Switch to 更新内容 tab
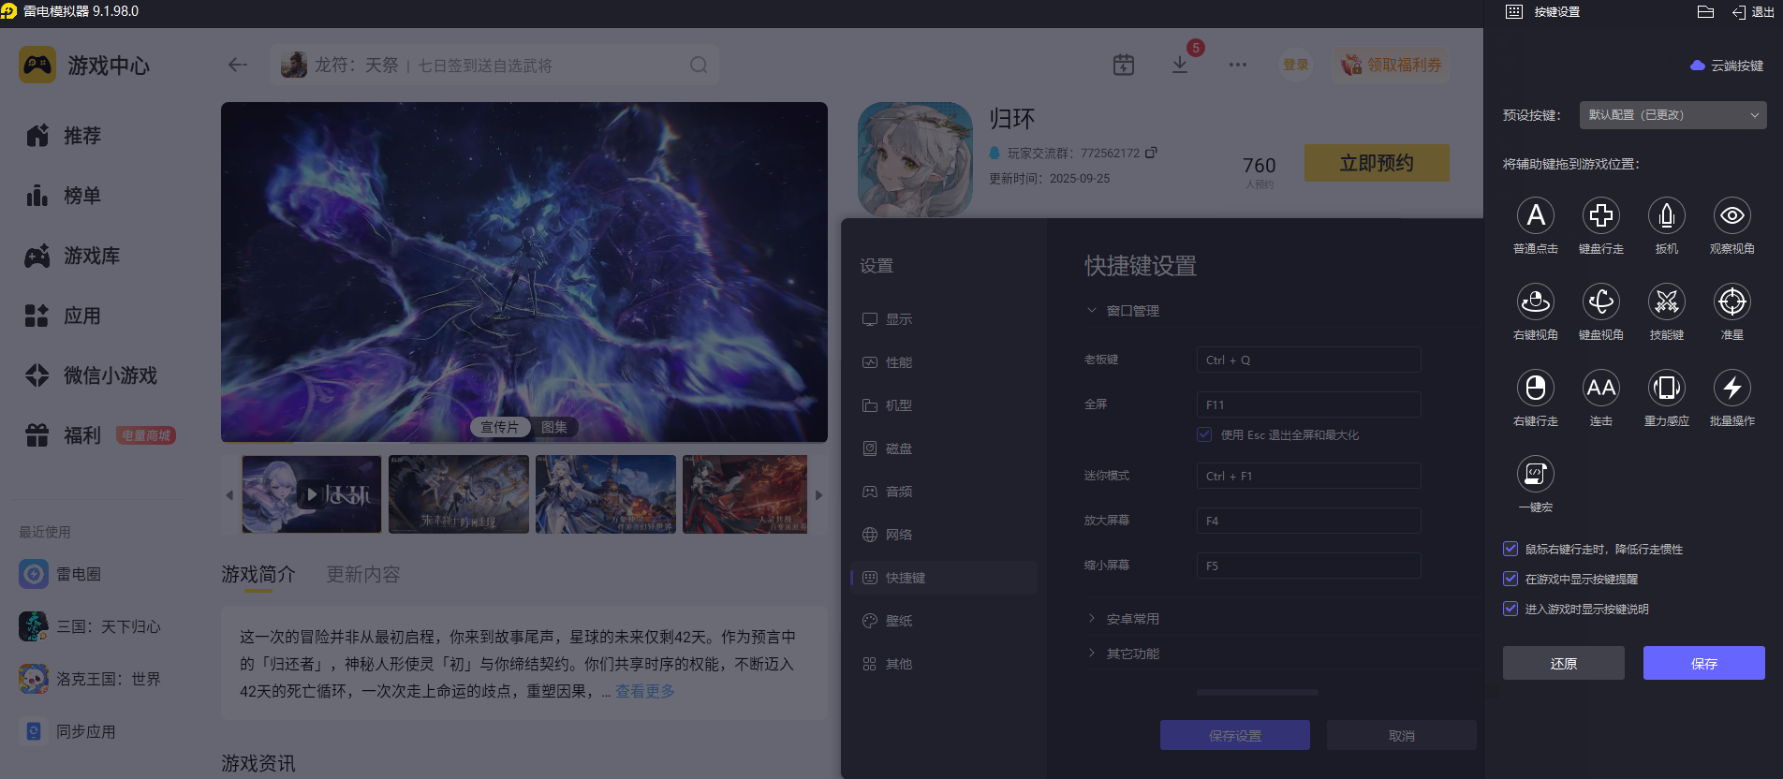Screen dimensions: 1783x779 (363, 574)
